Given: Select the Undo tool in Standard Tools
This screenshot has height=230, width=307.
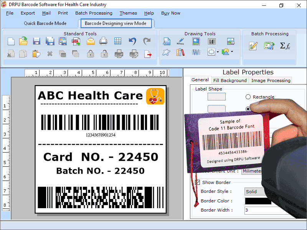Looking at the screenshot, I should (x=132, y=40).
